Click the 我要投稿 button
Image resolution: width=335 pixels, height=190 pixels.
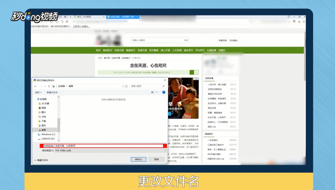pyautogui.click(x=223, y=41)
